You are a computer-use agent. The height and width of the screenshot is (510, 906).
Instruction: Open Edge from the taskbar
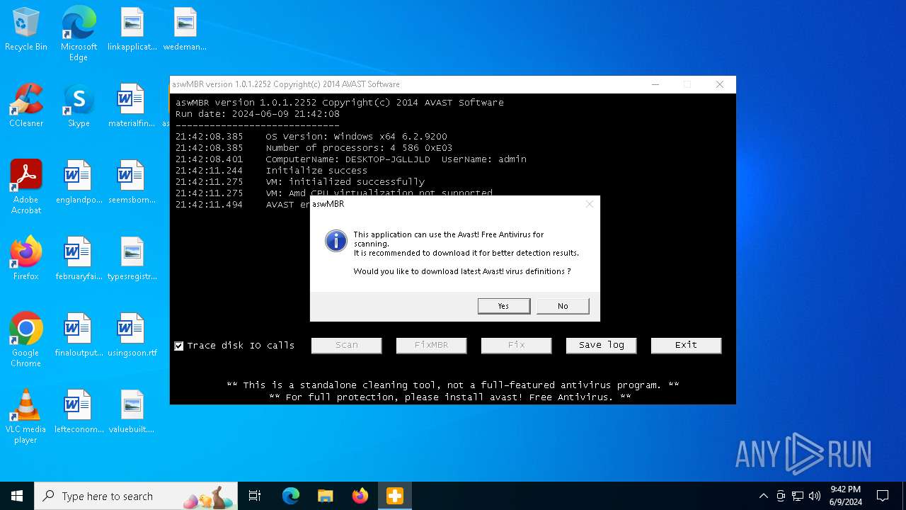click(291, 496)
